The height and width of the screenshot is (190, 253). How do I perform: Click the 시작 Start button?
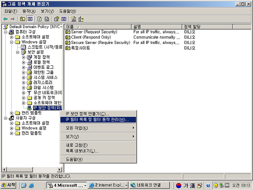point(8,185)
